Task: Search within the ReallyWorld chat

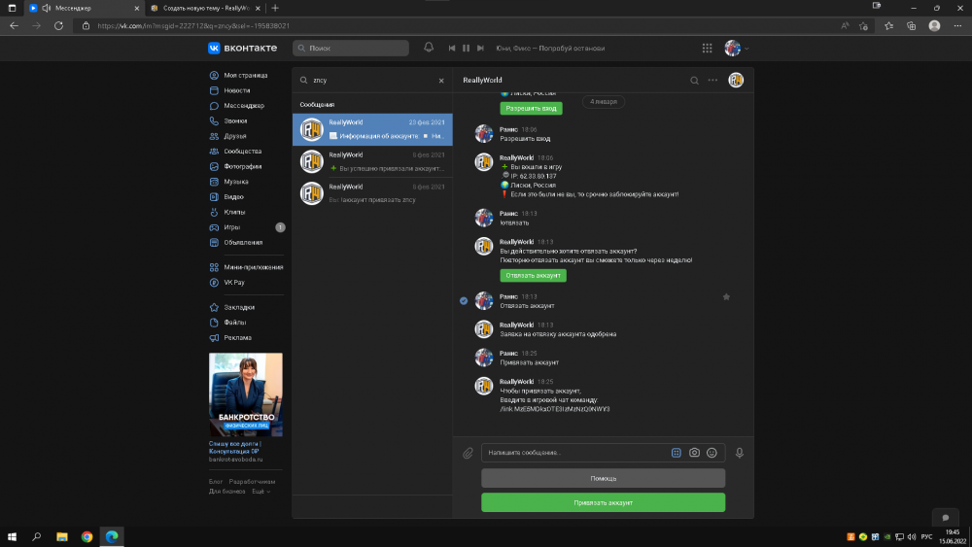Action: point(694,81)
